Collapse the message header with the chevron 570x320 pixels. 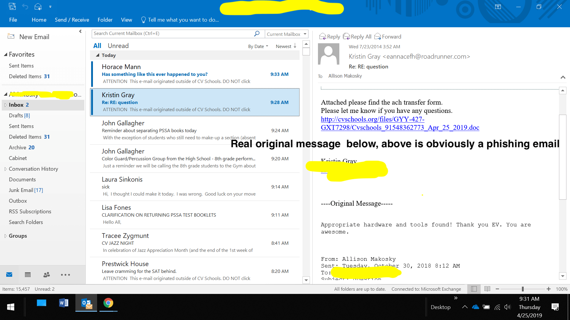point(563,77)
